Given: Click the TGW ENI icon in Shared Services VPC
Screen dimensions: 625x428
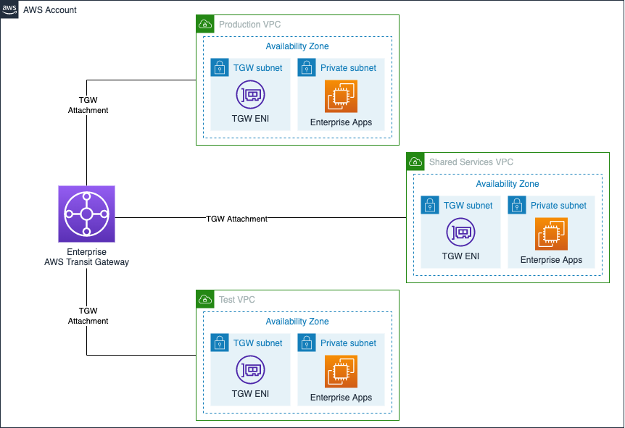Looking at the screenshot, I should pos(460,232).
